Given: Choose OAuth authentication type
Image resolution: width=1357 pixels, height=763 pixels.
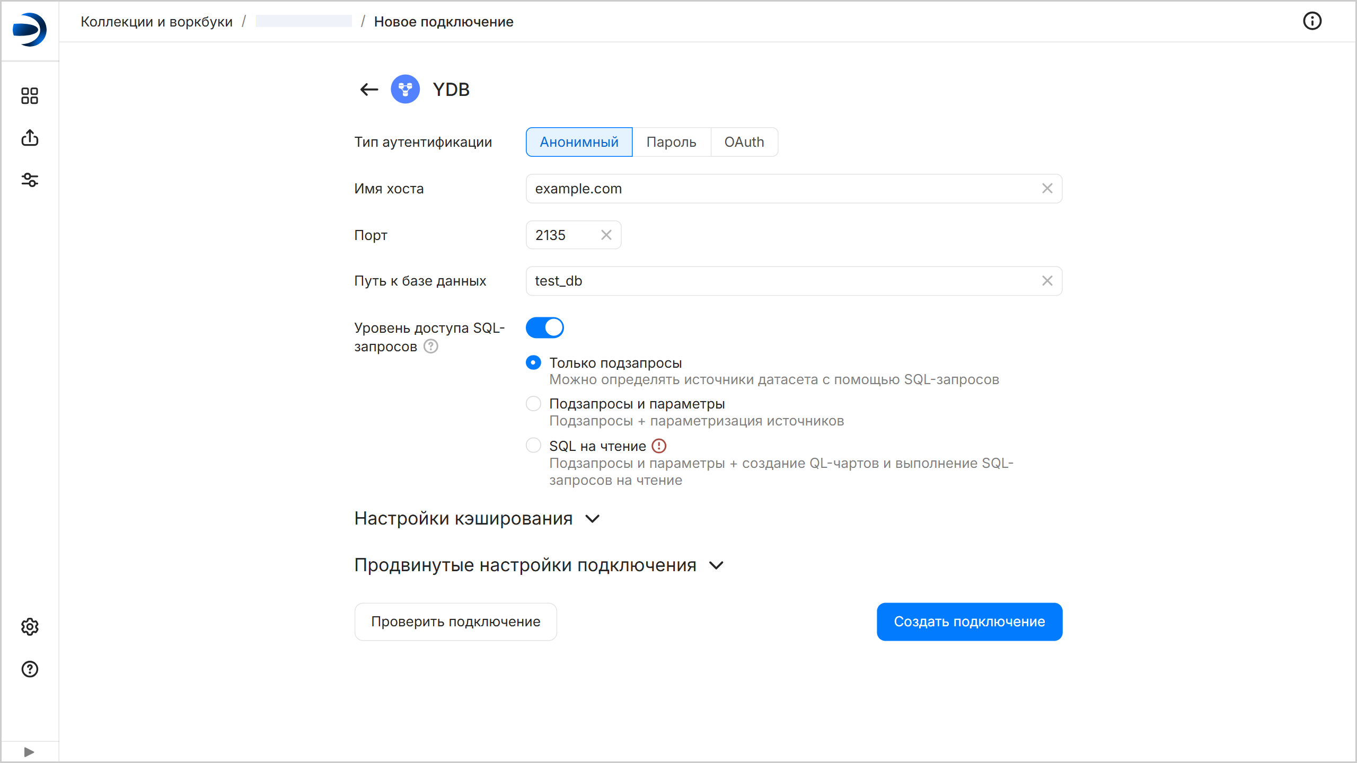Looking at the screenshot, I should (x=744, y=142).
